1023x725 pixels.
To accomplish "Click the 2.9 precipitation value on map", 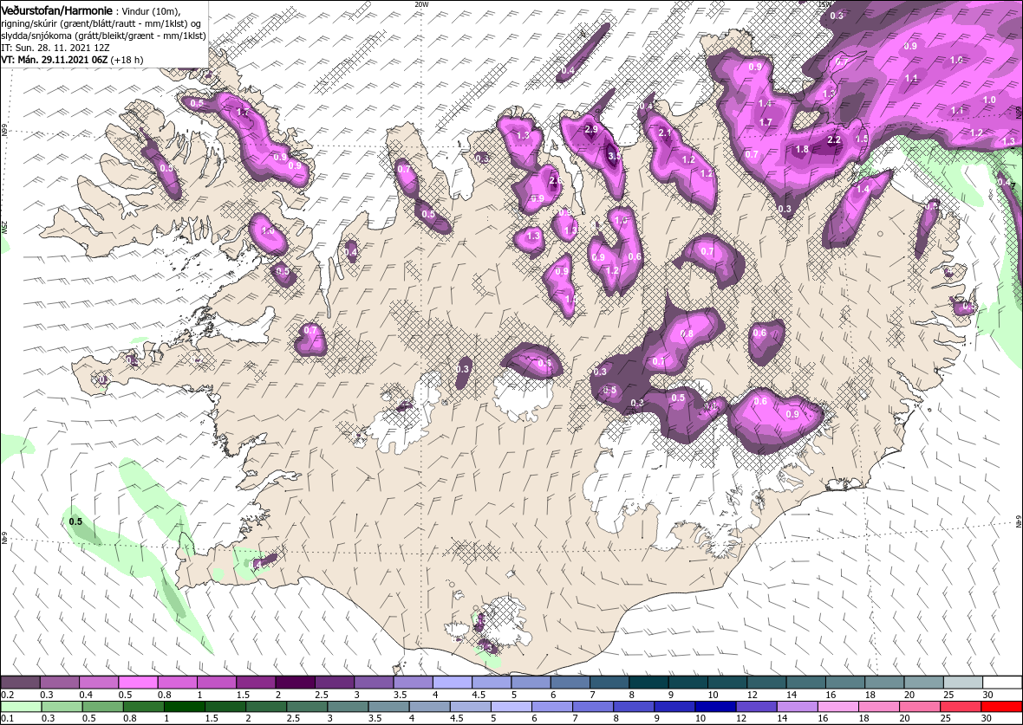I will [x=591, y=130].
